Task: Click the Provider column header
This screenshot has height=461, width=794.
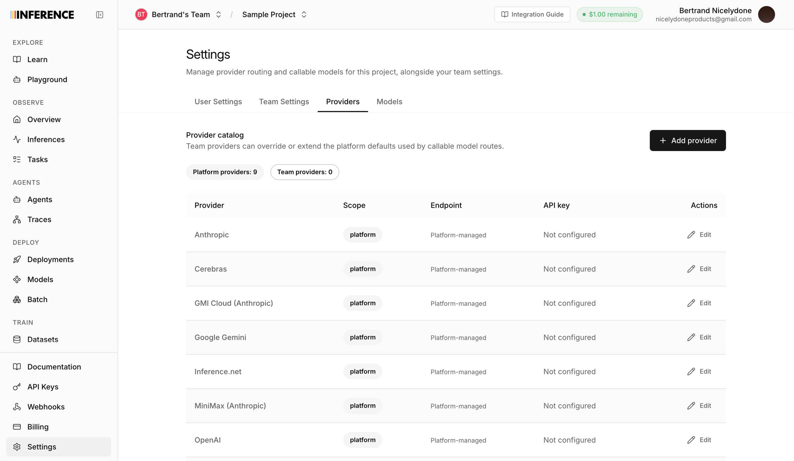Action: pos(209,205)
